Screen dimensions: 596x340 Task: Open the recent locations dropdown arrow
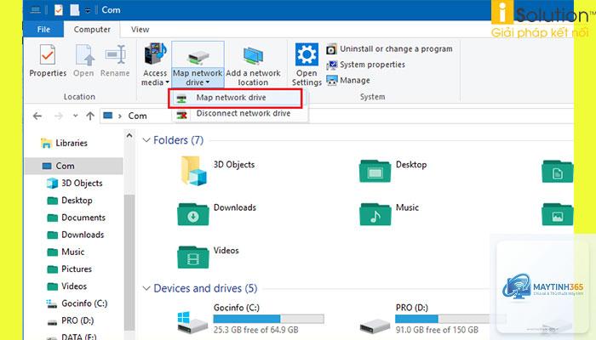75,116
